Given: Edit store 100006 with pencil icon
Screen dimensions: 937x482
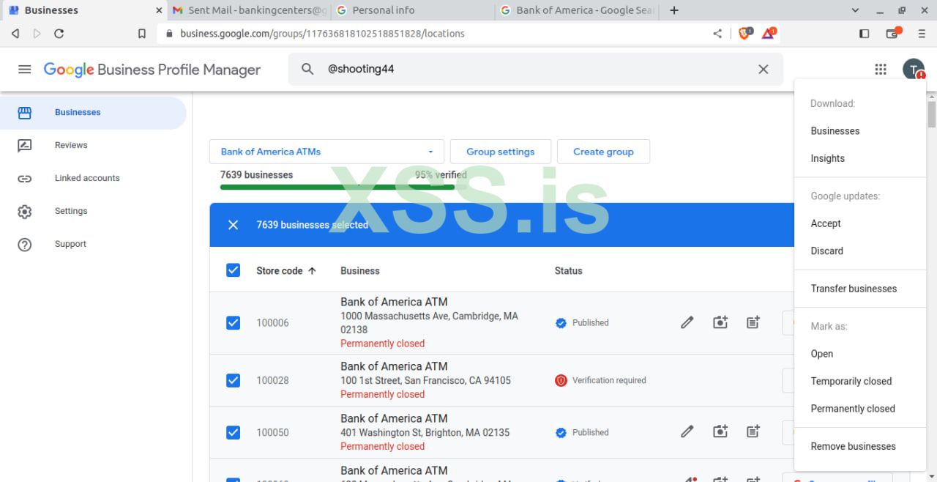Looking at the screenshot, I should coord(687,322).
